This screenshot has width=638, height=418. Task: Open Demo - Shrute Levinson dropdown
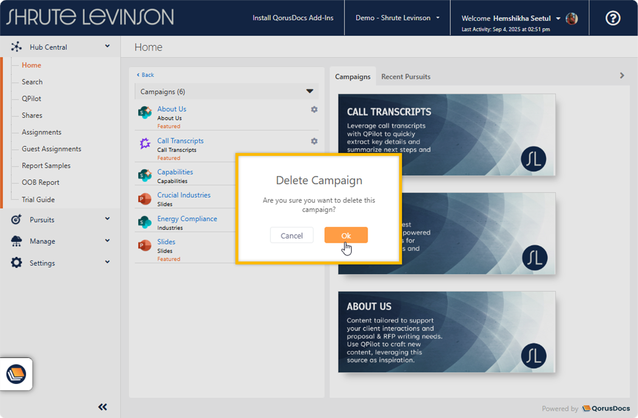click(x=397, y=18)
